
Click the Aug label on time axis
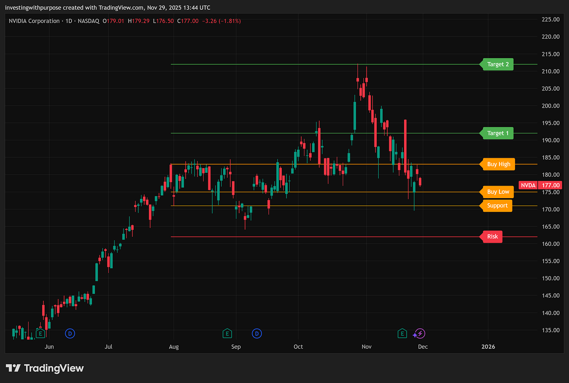point(174,347)
